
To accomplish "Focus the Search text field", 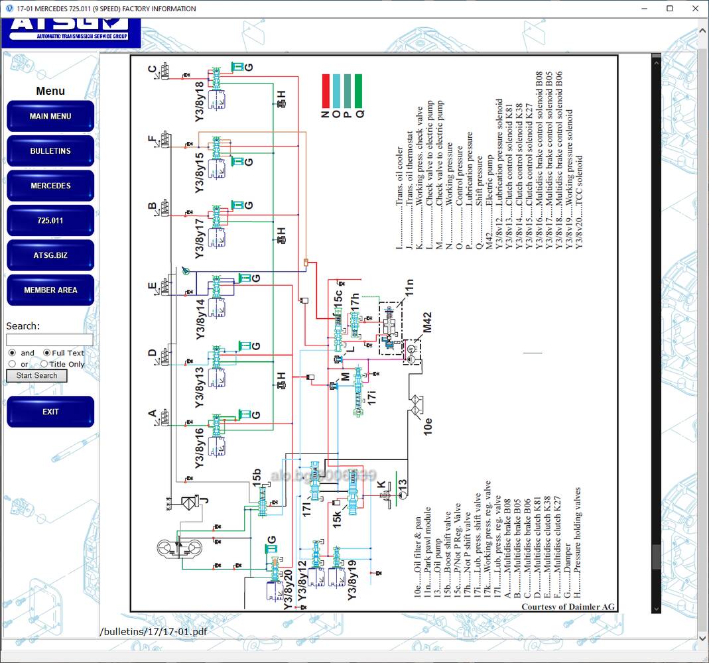I will [x=49, y=340].
